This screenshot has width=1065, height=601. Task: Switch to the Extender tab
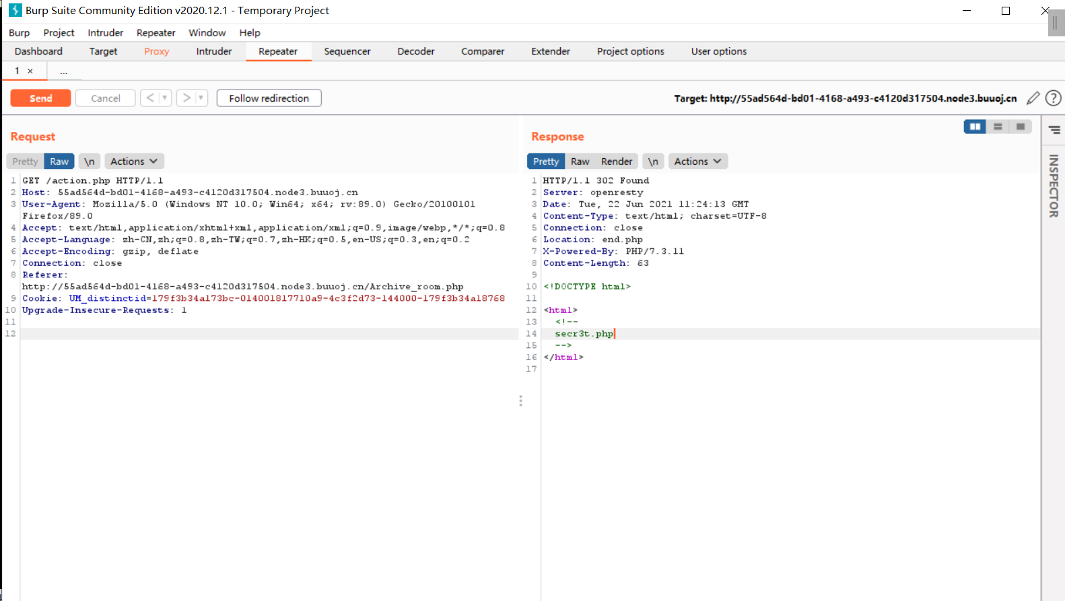click(551, 51)
